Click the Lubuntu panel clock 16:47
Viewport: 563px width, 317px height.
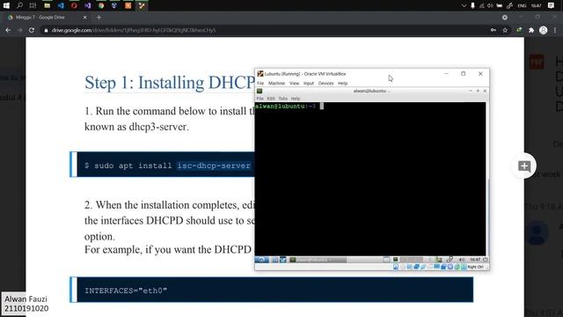(475, 260)
